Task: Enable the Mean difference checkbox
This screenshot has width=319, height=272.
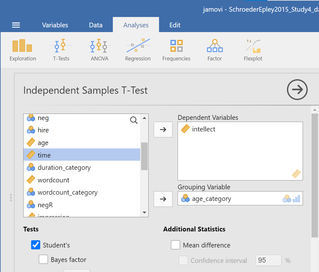Action: point(175,245)
